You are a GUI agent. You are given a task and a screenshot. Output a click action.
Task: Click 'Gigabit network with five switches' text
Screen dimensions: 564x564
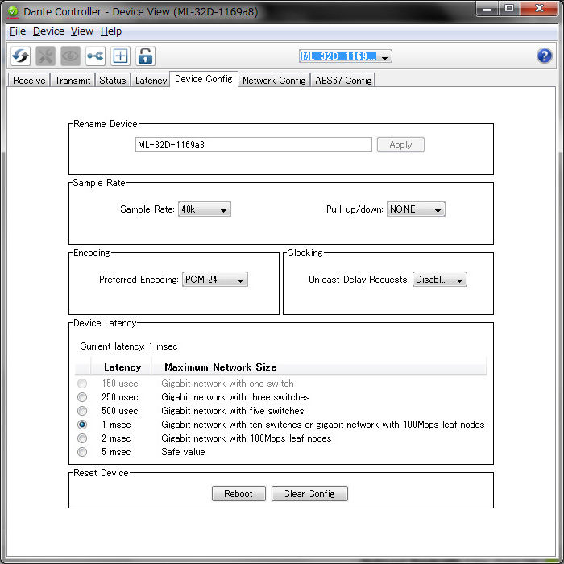pyautogui.click(x=232, y=411)
